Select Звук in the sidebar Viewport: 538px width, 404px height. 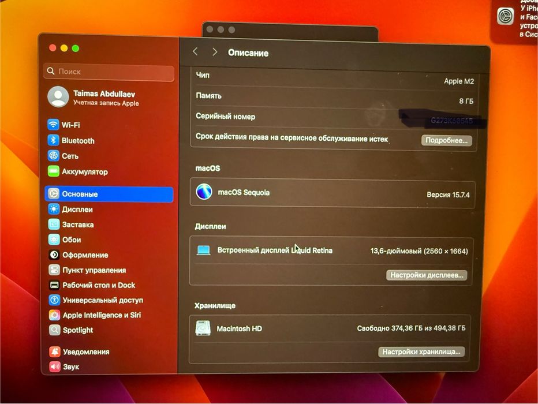click(x=109, y=367)
